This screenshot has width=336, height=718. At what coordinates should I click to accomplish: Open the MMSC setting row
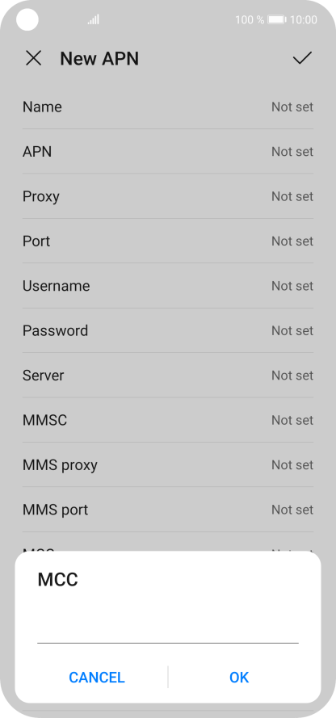coord(168,420)
